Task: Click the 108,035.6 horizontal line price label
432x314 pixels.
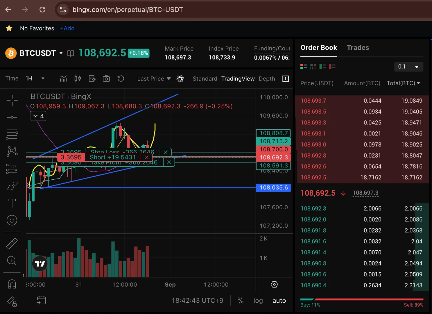Action: 273,188
